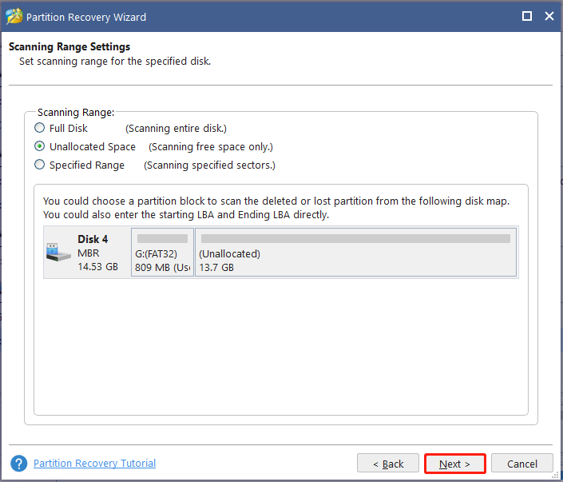Viewport: 563px width, 482px height.
Task: Click the '(Scanning specified sectors.)' description
Action: click(209, 165)
